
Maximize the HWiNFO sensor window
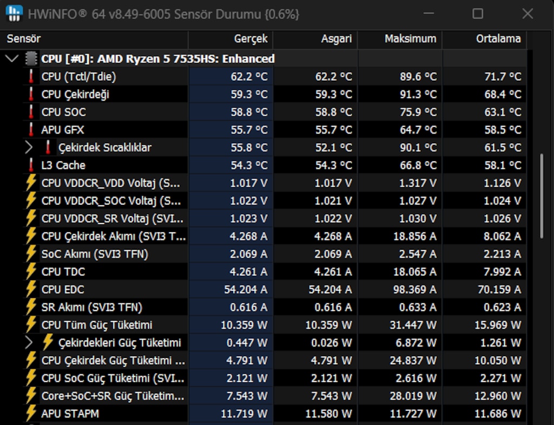[x=478, y=14]
